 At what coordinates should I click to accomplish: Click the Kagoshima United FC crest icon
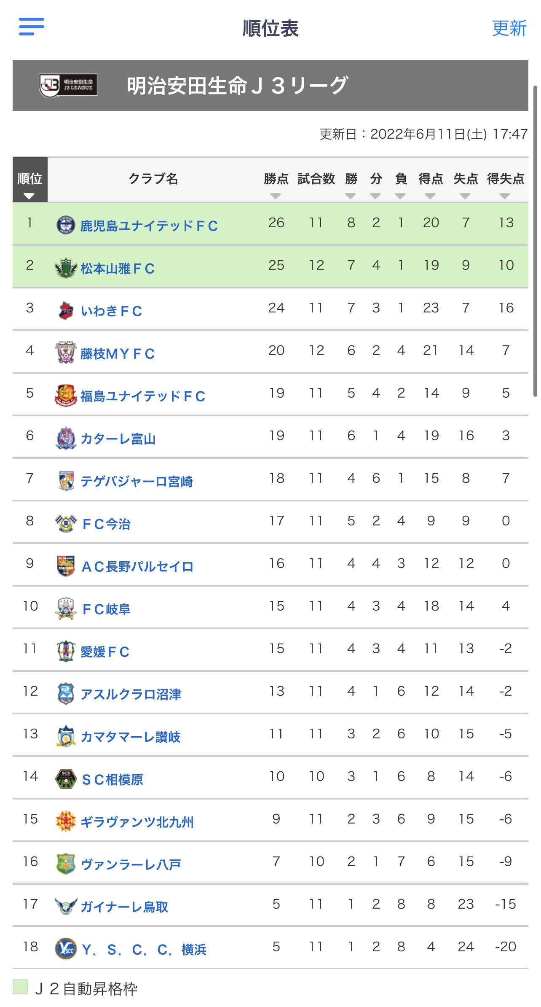click(66, 225)
